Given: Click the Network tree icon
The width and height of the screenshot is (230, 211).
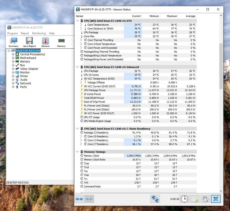Looking at the screenshot, I should click(x=17, y=83).
